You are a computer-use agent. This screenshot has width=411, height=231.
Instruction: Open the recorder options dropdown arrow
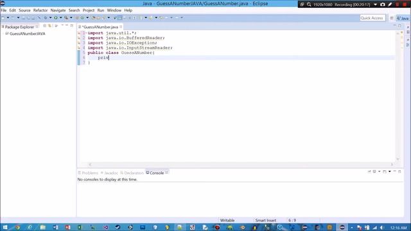[375, 4]
